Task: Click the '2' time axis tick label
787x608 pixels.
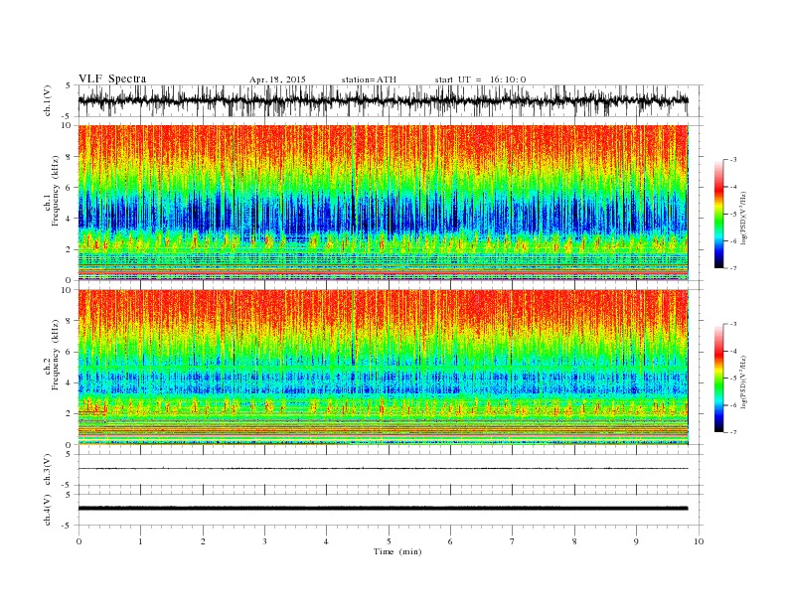Action: (203, 541)
